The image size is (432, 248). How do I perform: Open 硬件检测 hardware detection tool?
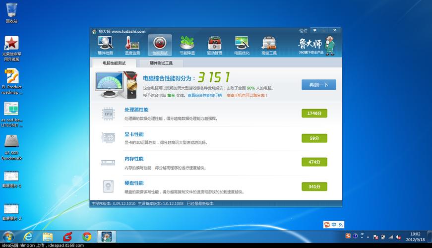pyautogui.click(x=105, y=46)
